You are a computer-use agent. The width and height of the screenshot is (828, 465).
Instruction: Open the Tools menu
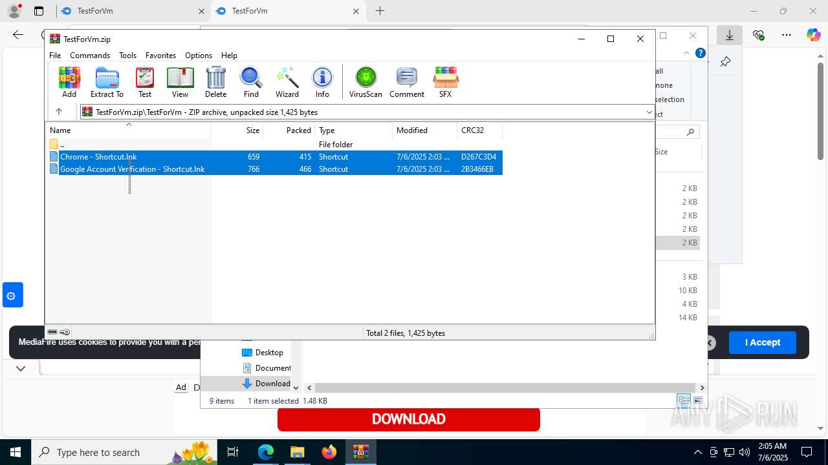tap(127, 56)
